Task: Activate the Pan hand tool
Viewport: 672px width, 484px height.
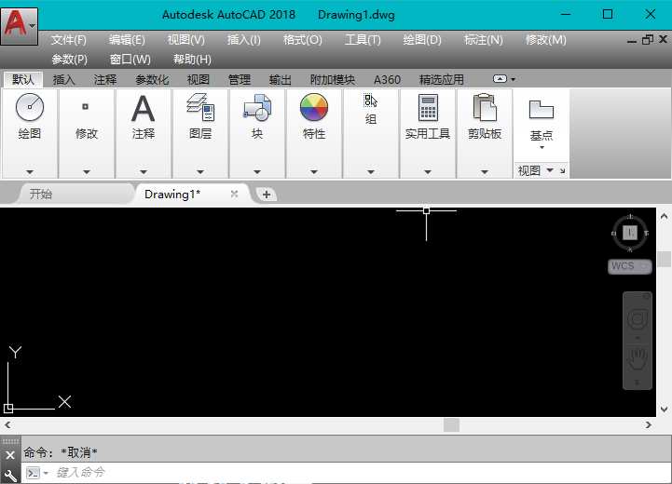Action: point(638,358)
